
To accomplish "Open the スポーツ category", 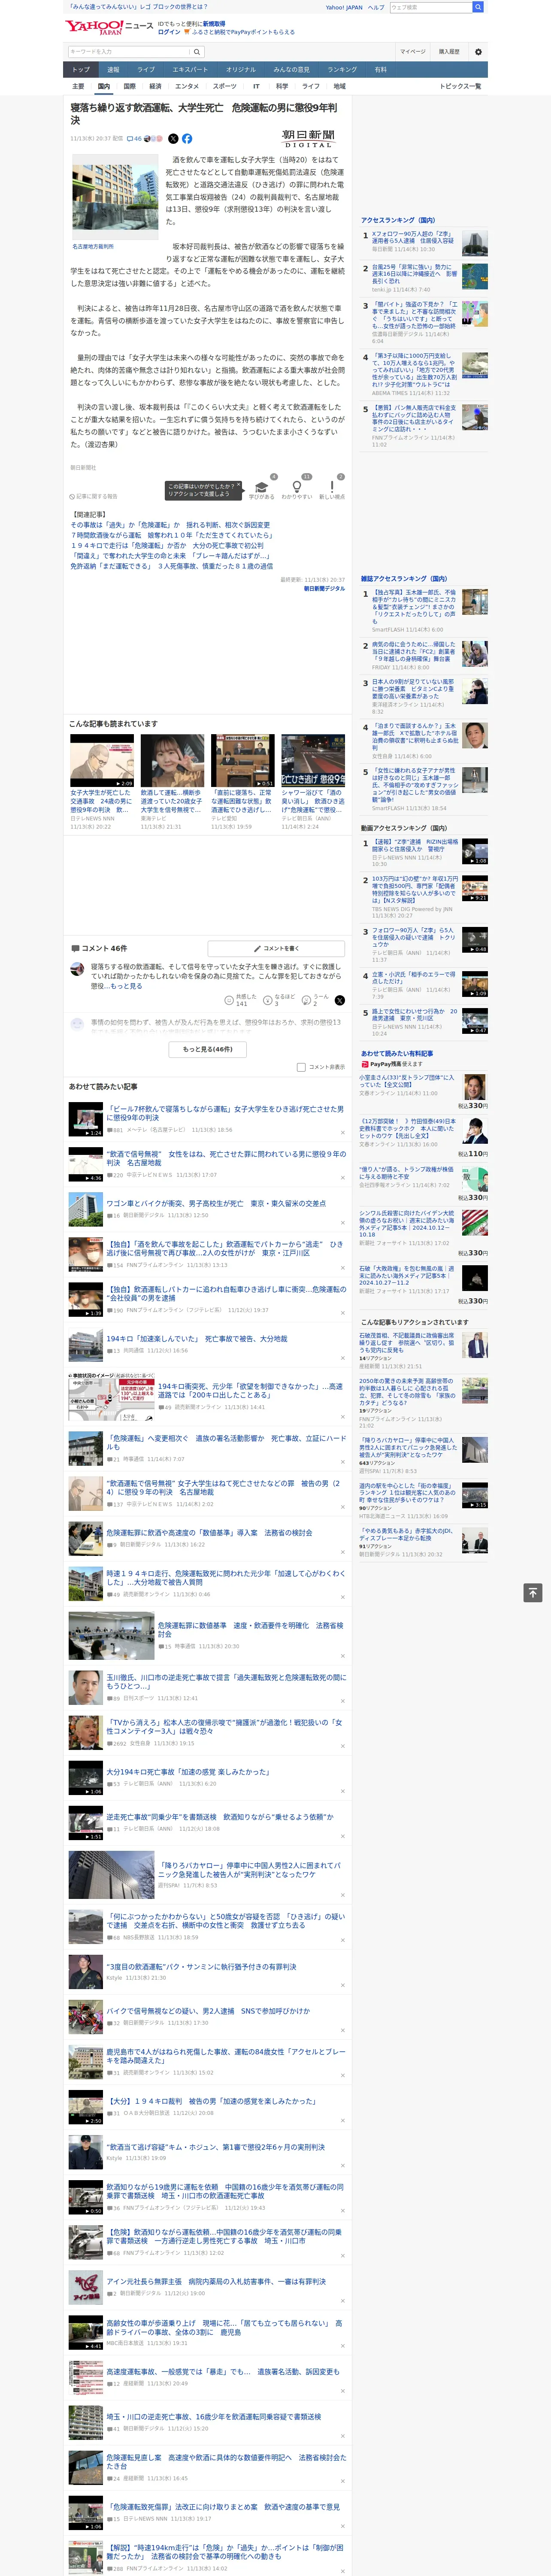I will (225, 87).
